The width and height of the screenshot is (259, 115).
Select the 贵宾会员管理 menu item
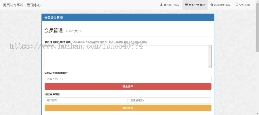click(195, 5)
